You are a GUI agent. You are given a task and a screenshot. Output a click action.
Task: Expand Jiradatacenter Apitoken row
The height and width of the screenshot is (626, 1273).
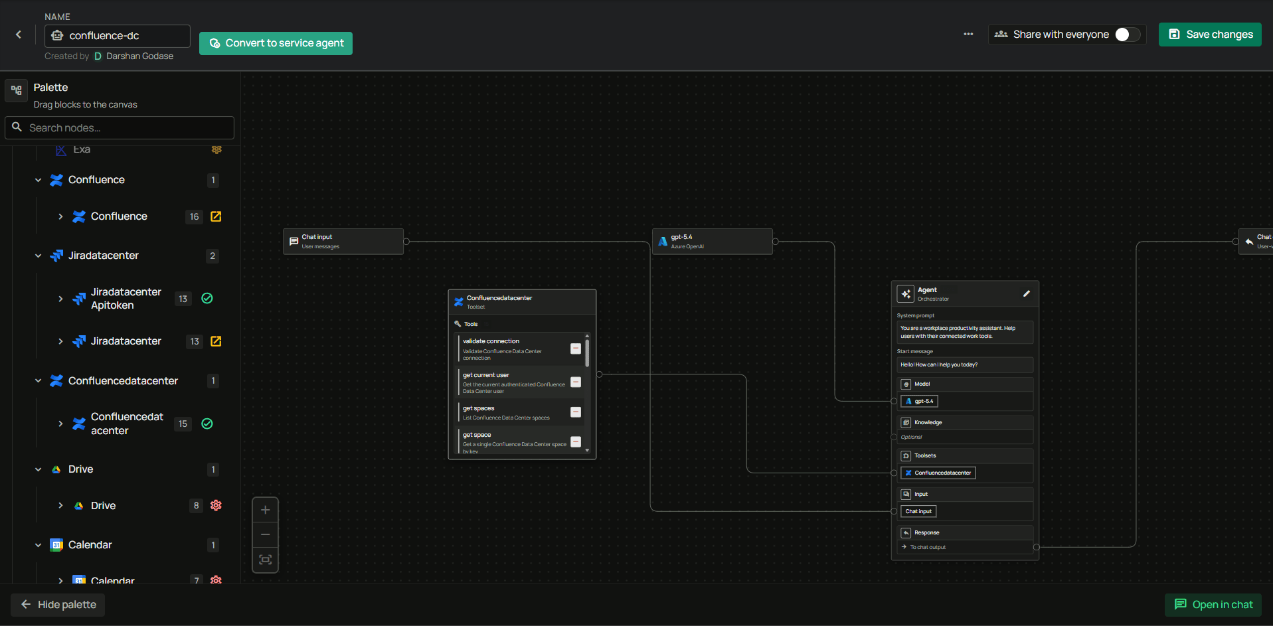[x=60, y=299]
